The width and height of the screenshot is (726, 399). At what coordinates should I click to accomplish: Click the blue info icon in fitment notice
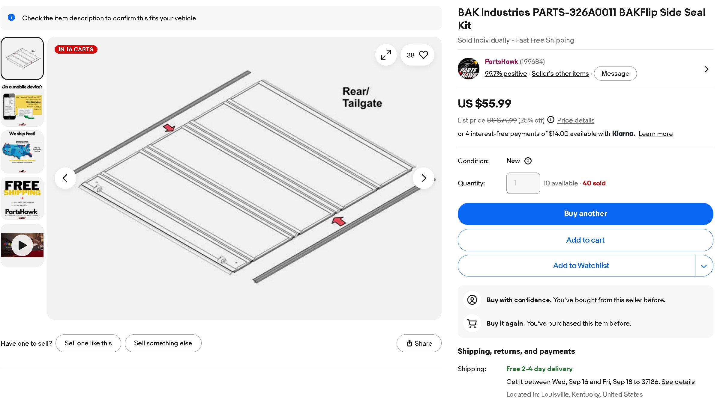coord(11,18)
